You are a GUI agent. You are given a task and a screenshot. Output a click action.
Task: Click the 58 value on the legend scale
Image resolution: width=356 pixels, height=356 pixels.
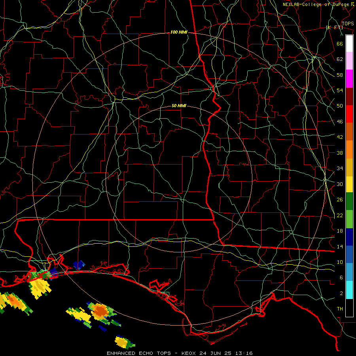[x=340, y=75]
